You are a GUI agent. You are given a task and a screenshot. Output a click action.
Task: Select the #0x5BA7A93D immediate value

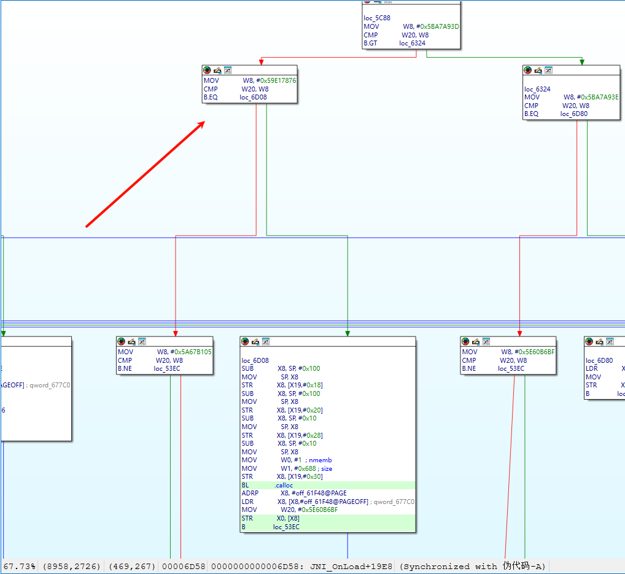point(438,26)
